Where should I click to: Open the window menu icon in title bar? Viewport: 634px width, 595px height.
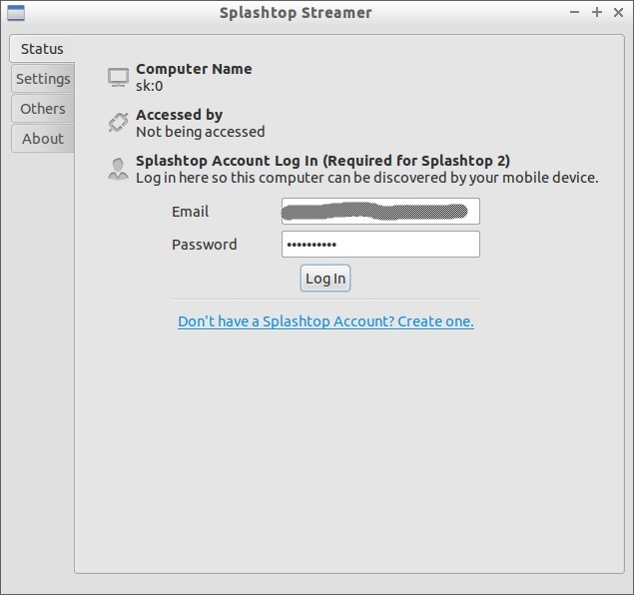tap(16, 13)
